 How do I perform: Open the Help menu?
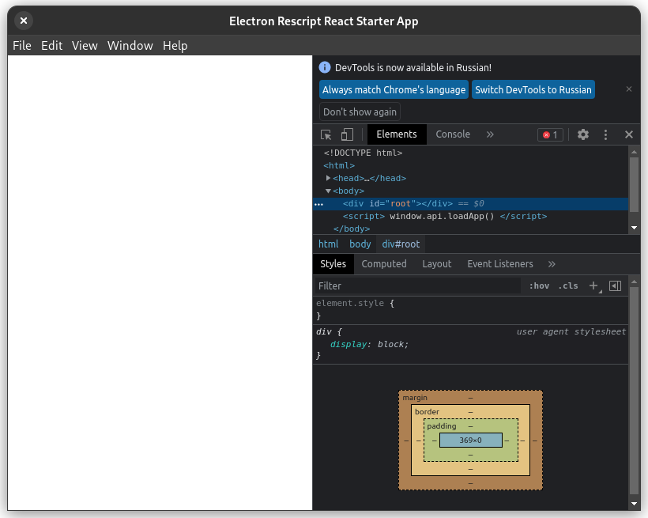point(175,46)
